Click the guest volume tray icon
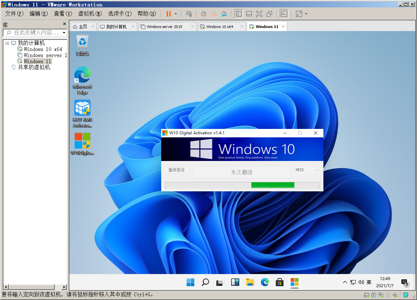The height and width of the screenshot is (300, 417). point(361,282)
